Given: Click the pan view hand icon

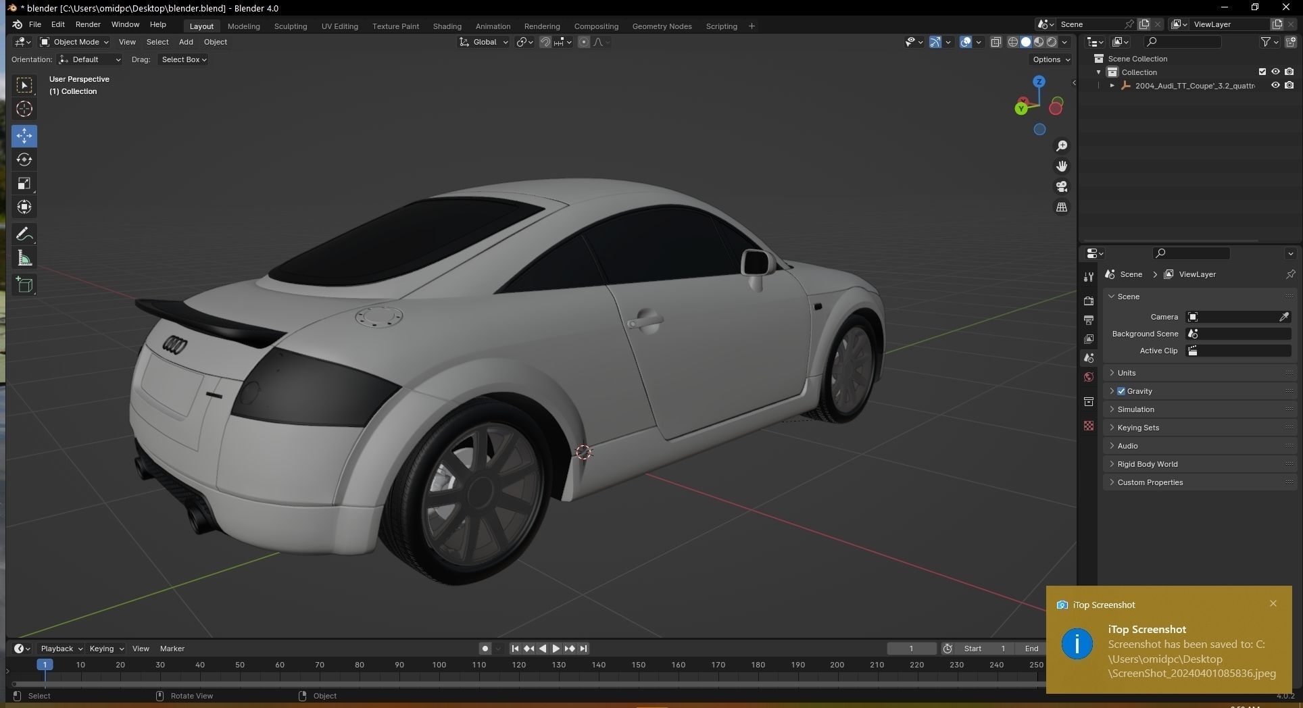Looking at the screenshot, I should tap(1062, 166).
